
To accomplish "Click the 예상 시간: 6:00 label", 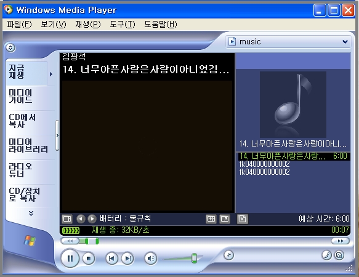I will tap(324, 219).
